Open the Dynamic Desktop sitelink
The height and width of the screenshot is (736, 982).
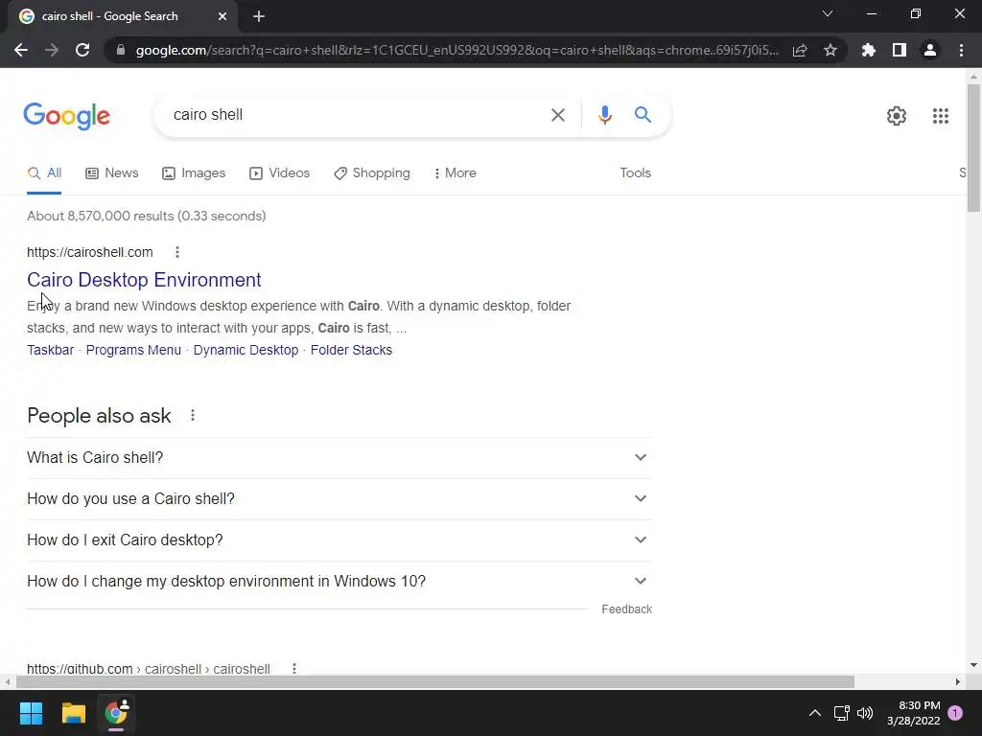click(x=245, y=350)
